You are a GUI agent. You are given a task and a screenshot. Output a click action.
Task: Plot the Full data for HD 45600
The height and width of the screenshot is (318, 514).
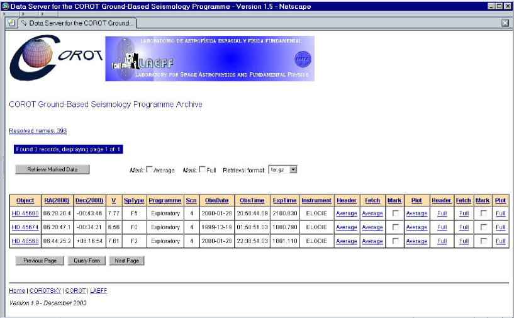click(501, 213)
